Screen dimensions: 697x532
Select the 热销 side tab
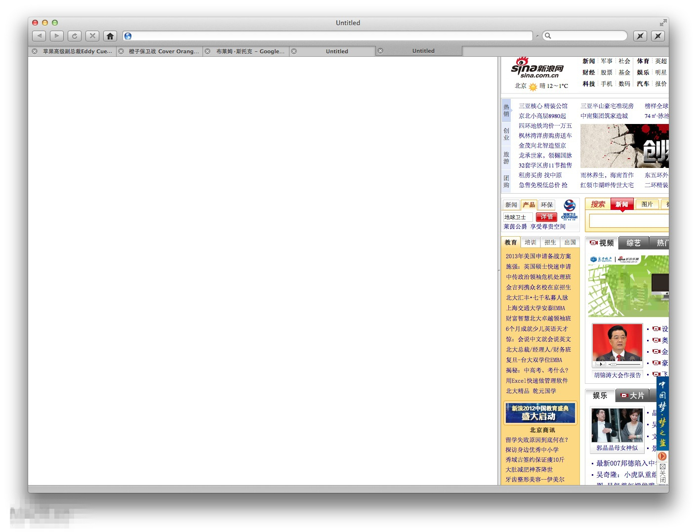[x=506, y=110]
